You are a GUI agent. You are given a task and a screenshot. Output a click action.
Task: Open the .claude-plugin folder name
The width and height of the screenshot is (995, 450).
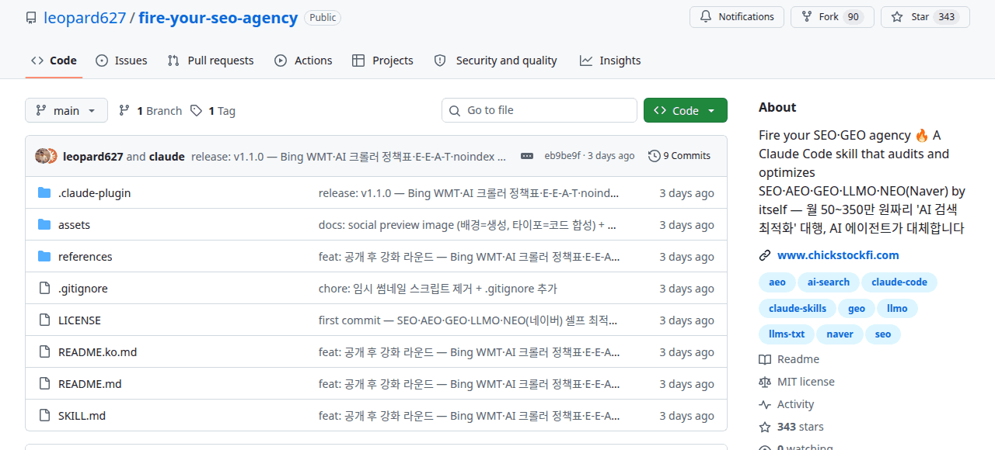pyautogui.click(x=94, y=193)
